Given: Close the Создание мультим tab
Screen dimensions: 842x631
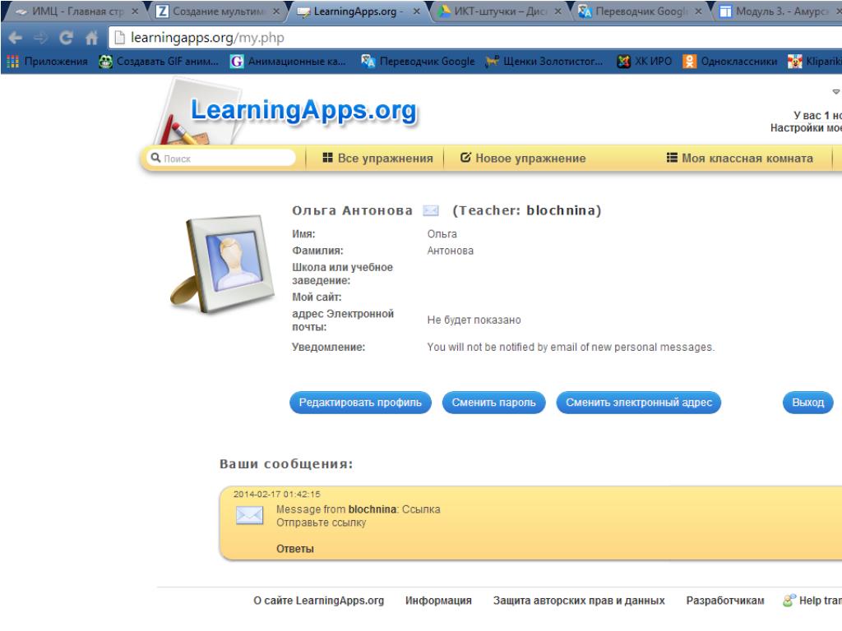Looking at the screenshot, I should coord(276,12).
